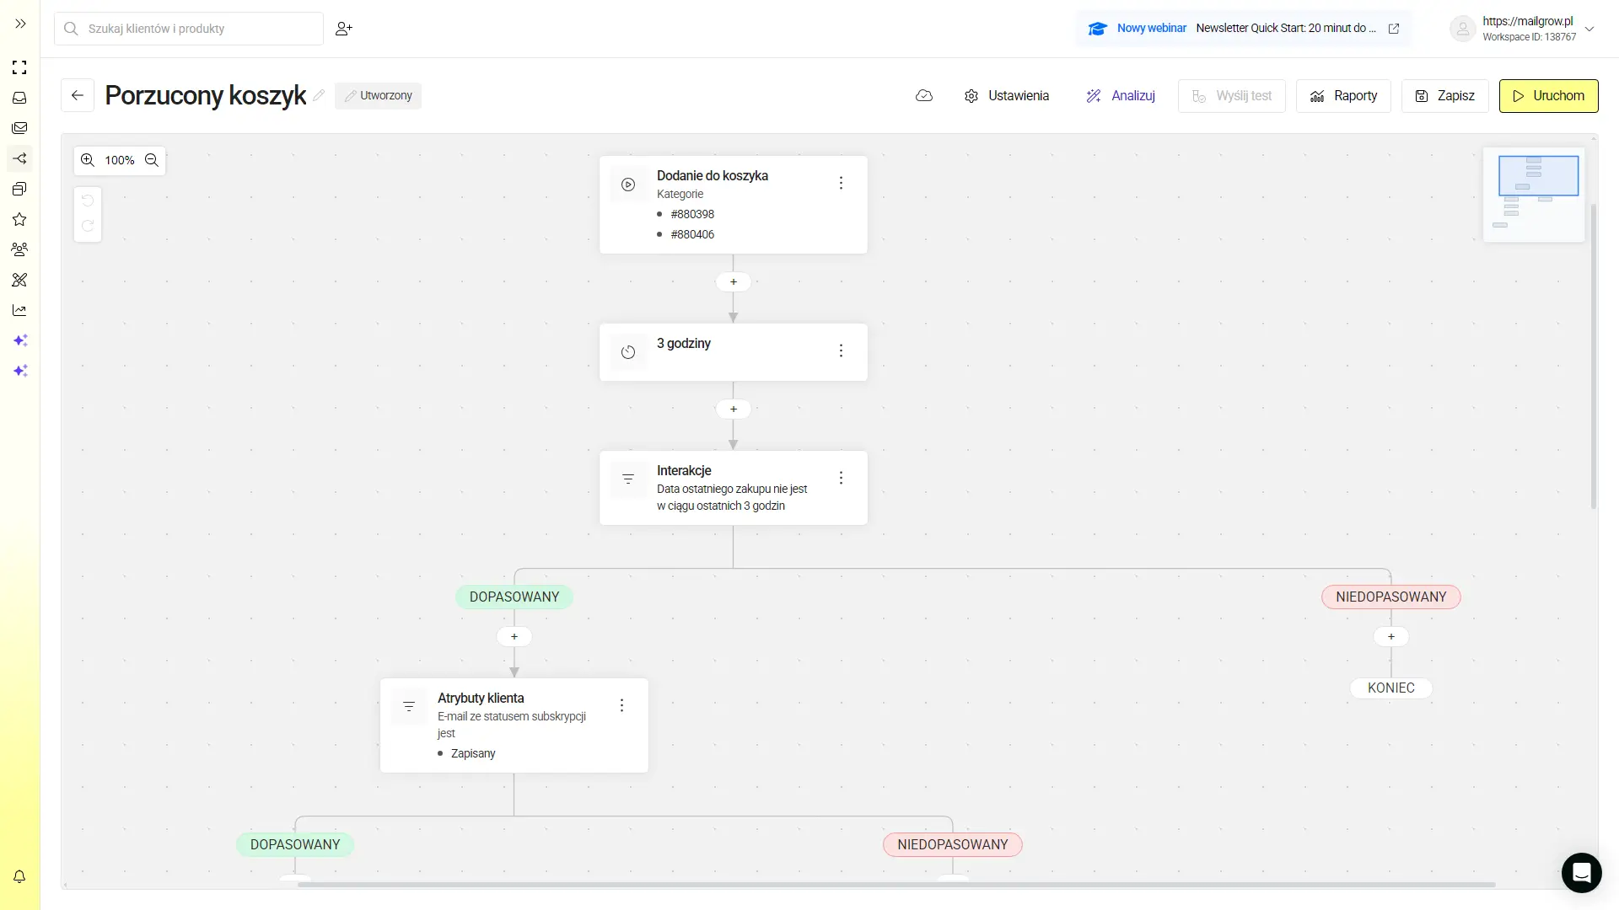This screenshot has width=1619, height=910.
Task: Click the edit pencil next to workflow title
Action: click(x=319, y=95)
